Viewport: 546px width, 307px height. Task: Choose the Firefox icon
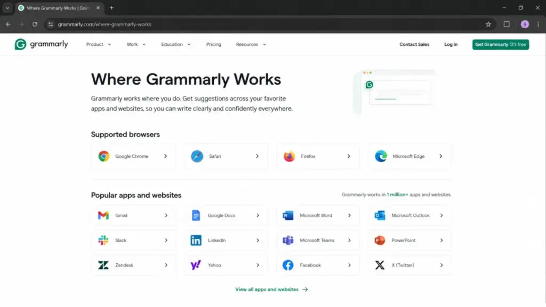point(289,156)
